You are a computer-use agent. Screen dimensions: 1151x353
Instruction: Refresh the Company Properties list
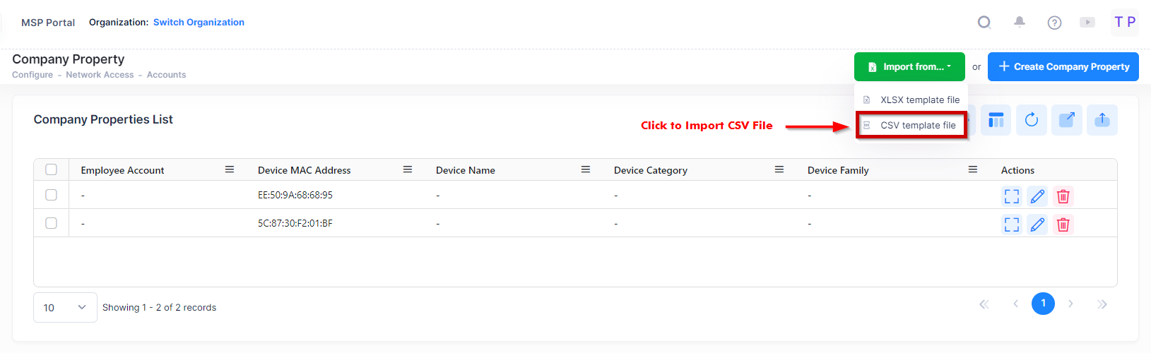click(x=1031, y=120)
